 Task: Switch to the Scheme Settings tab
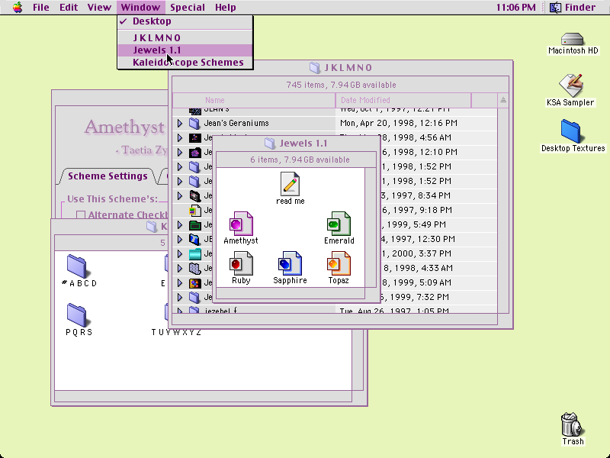coord(108,176)
